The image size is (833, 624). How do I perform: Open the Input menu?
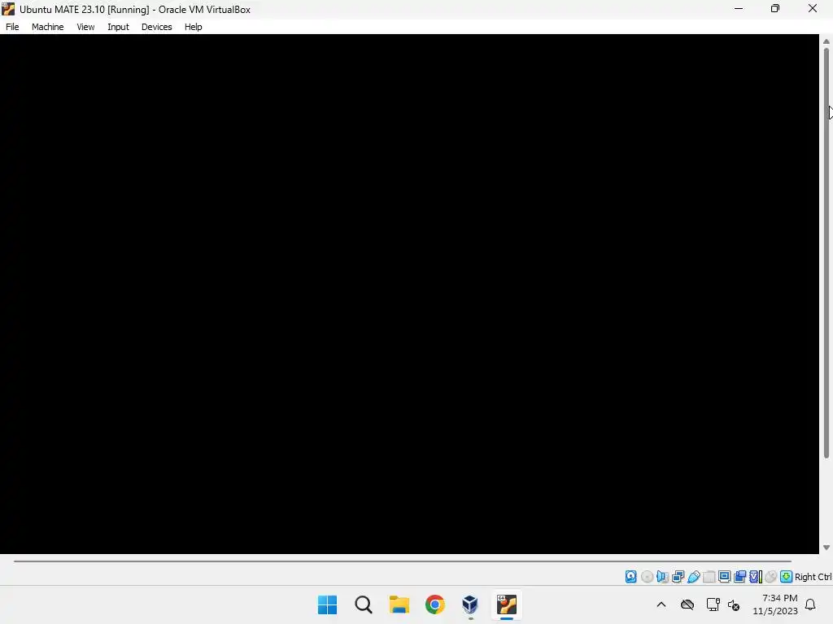click(118, 27)
